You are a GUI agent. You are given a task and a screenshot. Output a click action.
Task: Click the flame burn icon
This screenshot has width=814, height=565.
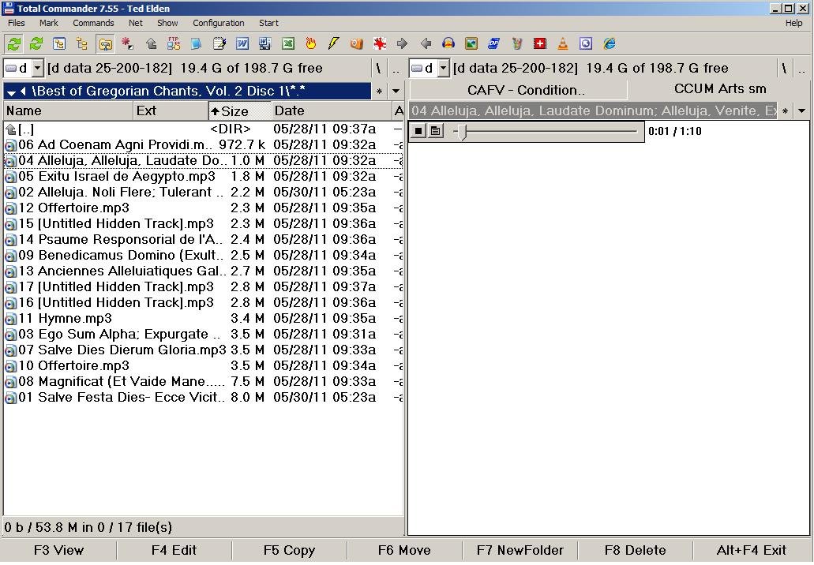pyautogui.click(x=310, y=43)
